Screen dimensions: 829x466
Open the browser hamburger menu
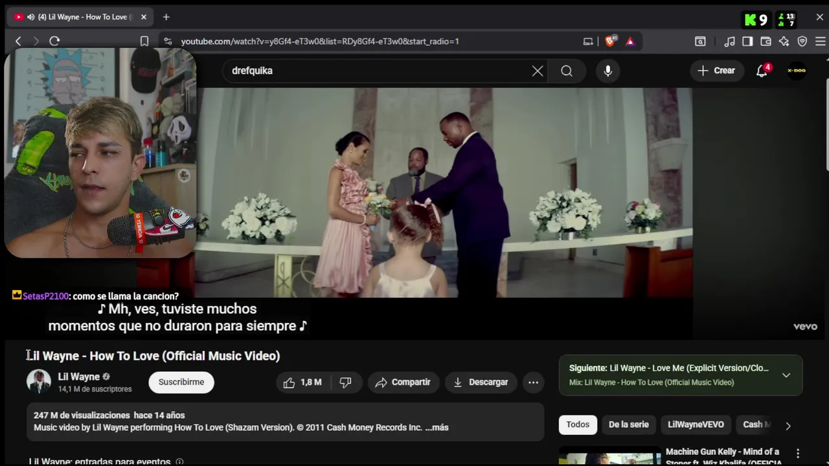[820, 41]
